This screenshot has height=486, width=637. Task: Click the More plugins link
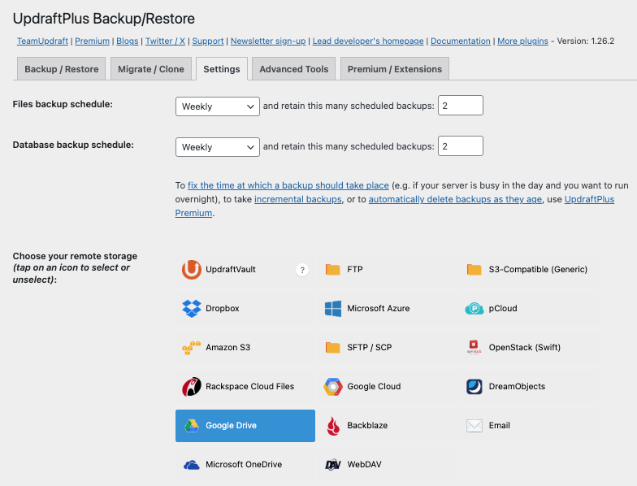tap(523, 41)
